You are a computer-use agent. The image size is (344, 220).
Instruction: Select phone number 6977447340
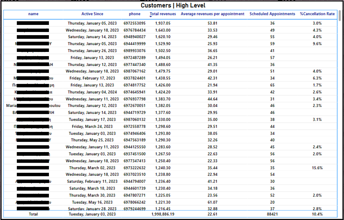click(134, 65)
